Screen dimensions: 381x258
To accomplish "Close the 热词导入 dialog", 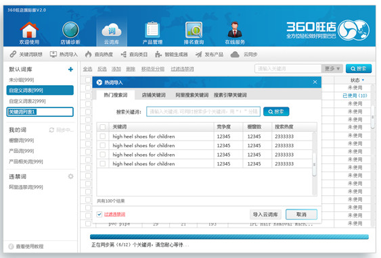I will [x=315, y=82].
